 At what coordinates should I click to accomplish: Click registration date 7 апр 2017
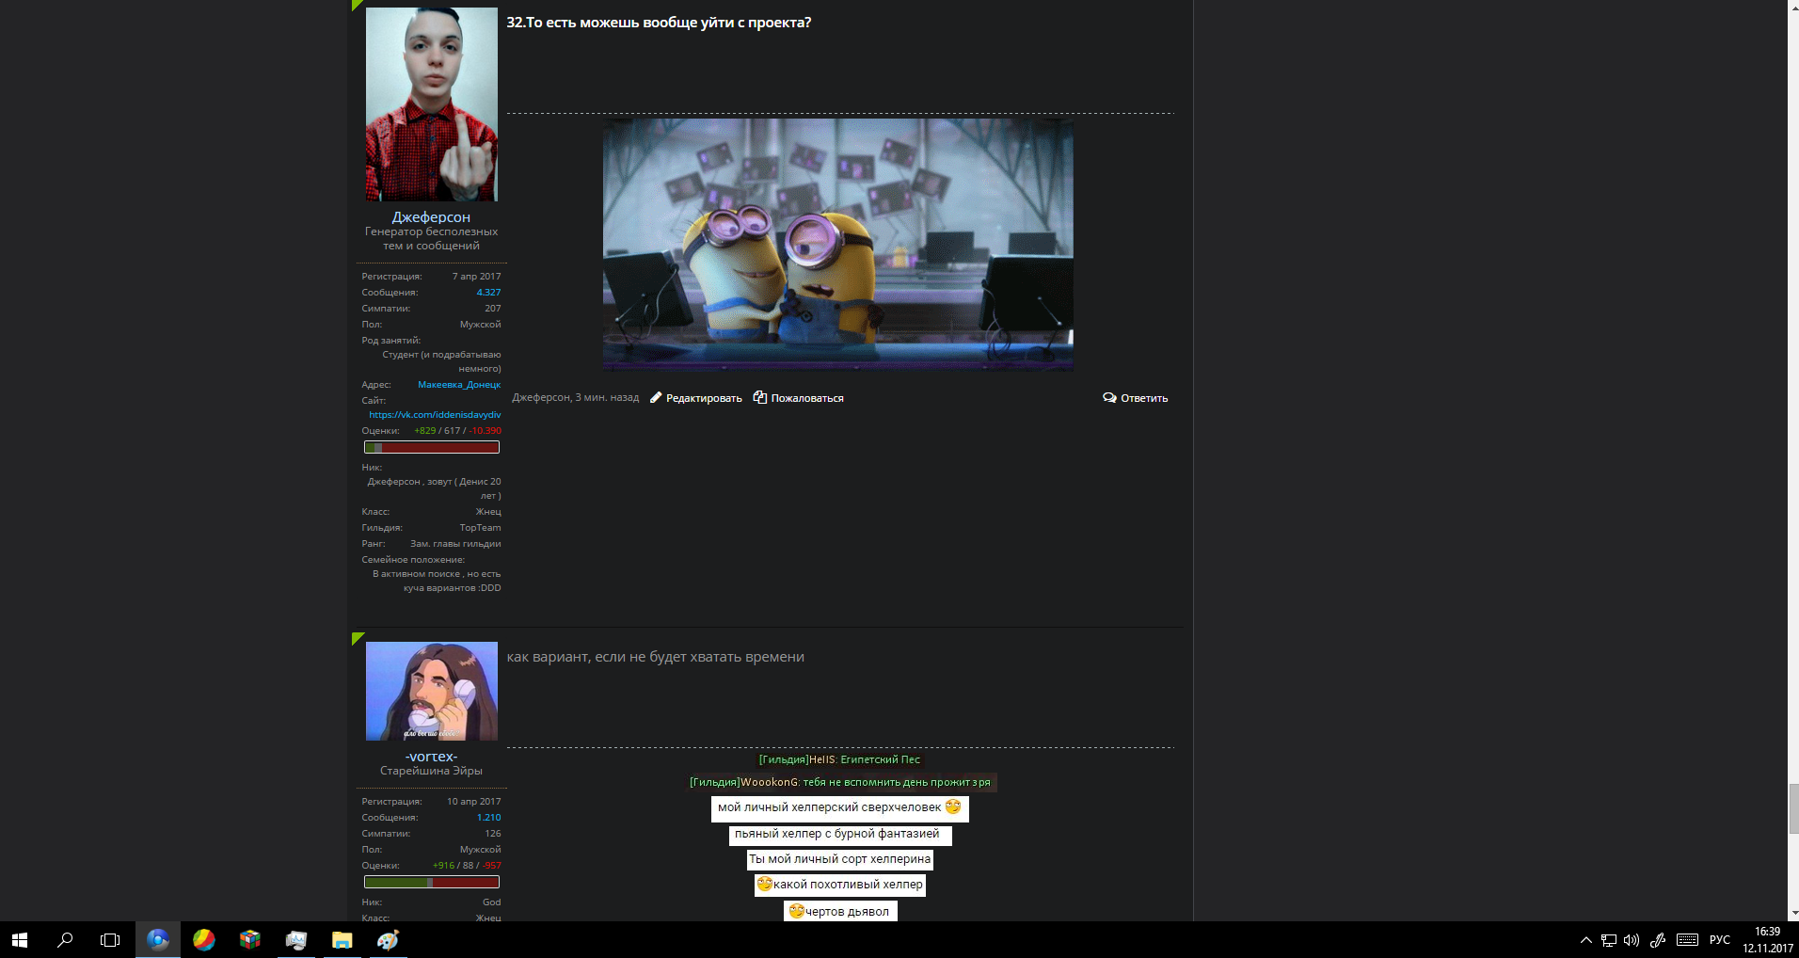476,277
